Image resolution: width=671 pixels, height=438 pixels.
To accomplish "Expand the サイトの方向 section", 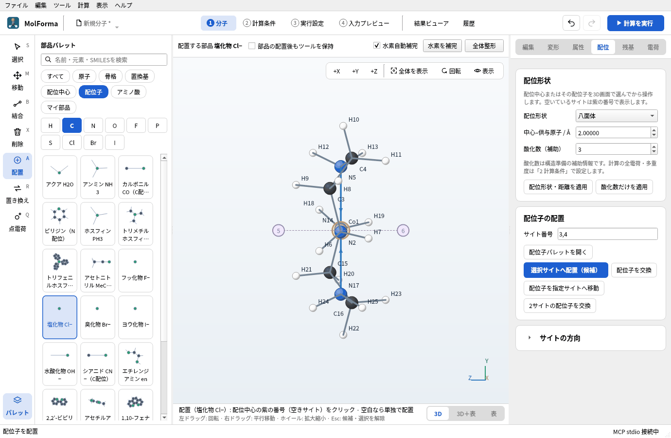I will [590, 338].
